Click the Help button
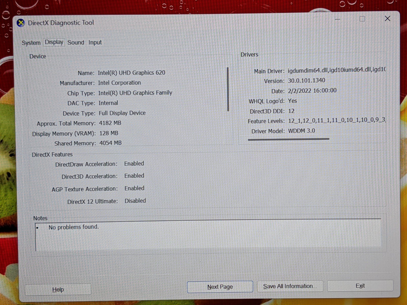Viewport: 407px width, 305px height. point(58,289)
